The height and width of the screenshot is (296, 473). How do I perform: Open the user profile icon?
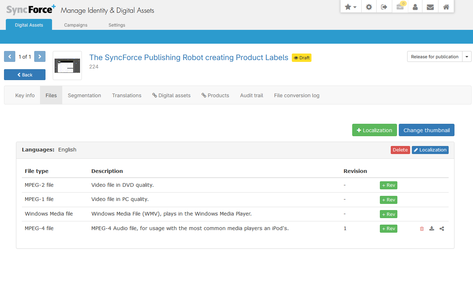pyautogui.click(x=415, y=7)
